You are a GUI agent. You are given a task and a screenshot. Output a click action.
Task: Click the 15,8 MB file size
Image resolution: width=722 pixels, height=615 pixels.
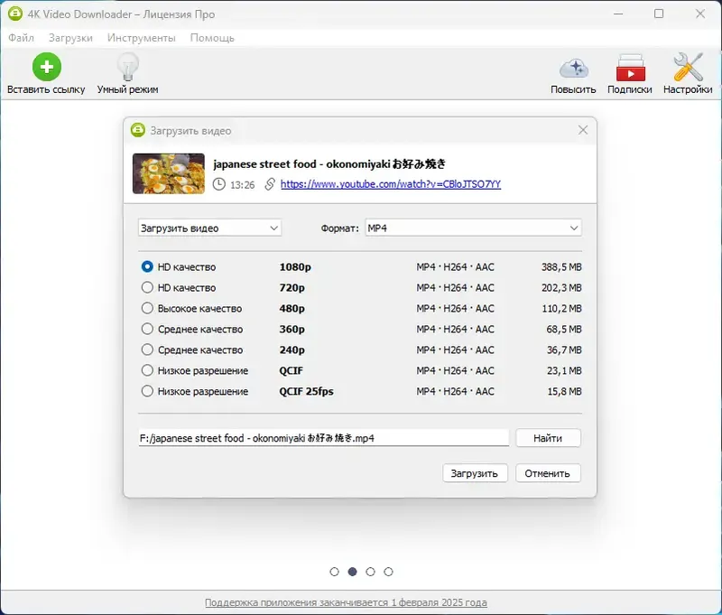pos(564,391)
